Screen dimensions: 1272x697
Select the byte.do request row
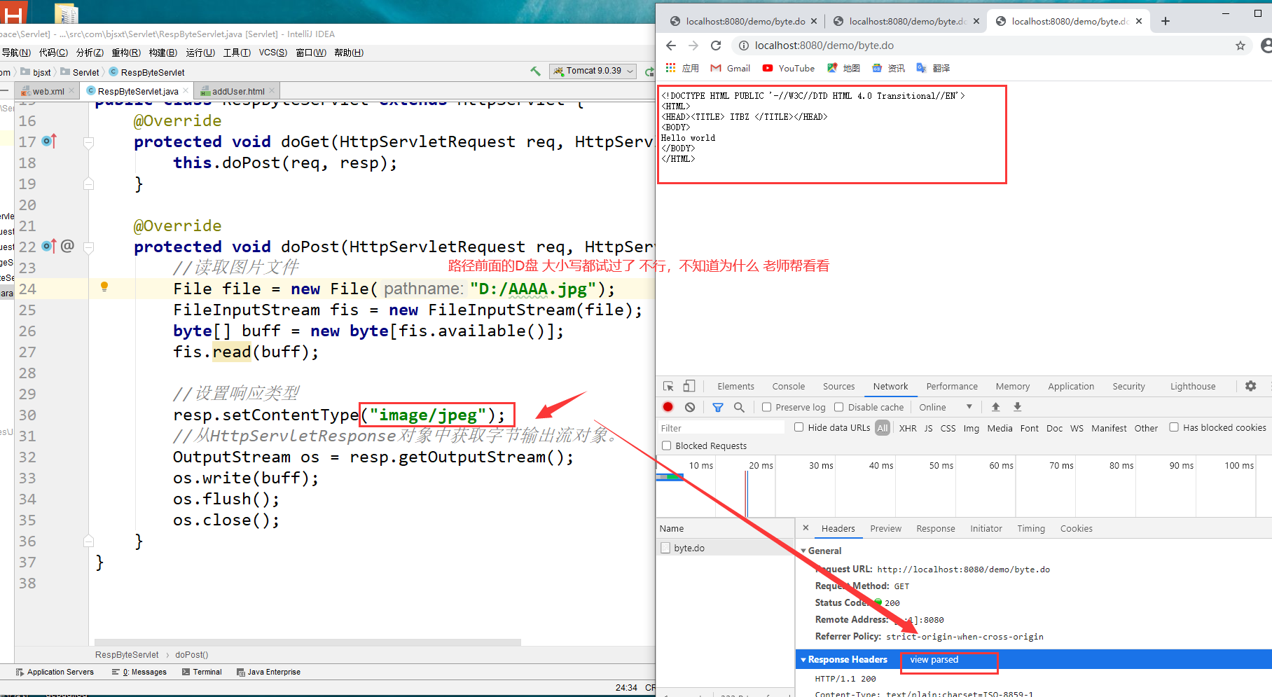(725, 548)
